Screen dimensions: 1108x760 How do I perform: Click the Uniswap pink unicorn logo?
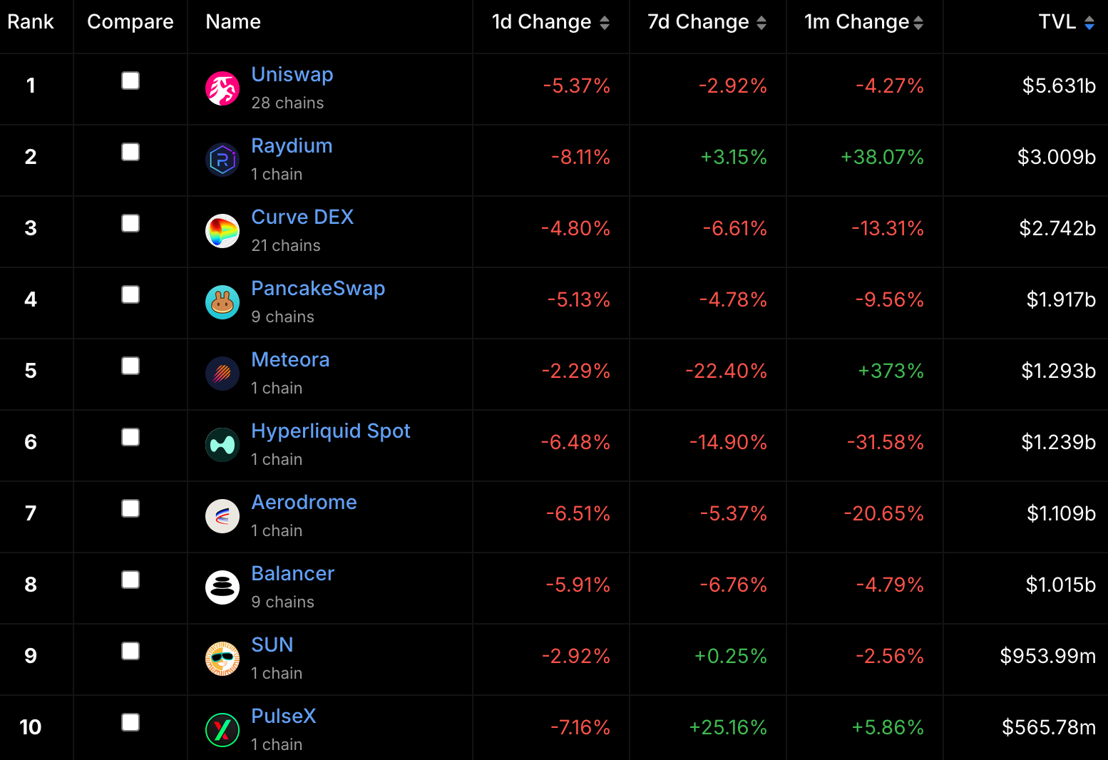click(222, 88)
